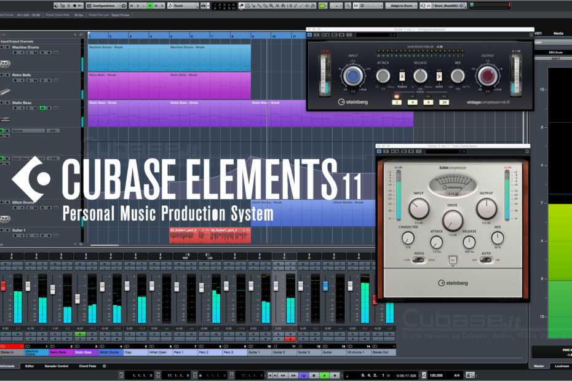Click the Add Track plus icon

tap(75, 34)
